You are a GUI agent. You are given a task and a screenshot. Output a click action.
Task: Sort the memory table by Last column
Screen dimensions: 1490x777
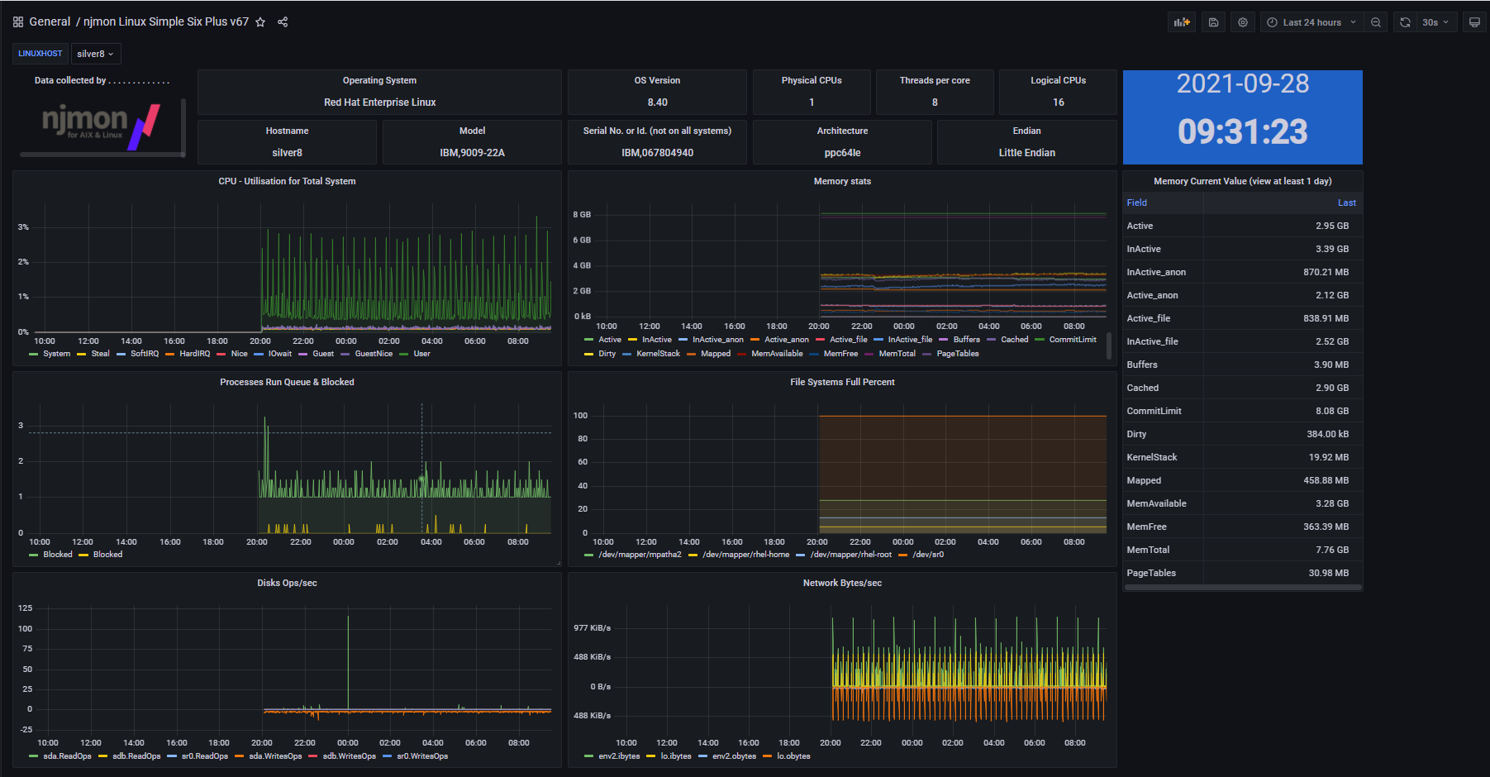click(x=1346, y=203)
